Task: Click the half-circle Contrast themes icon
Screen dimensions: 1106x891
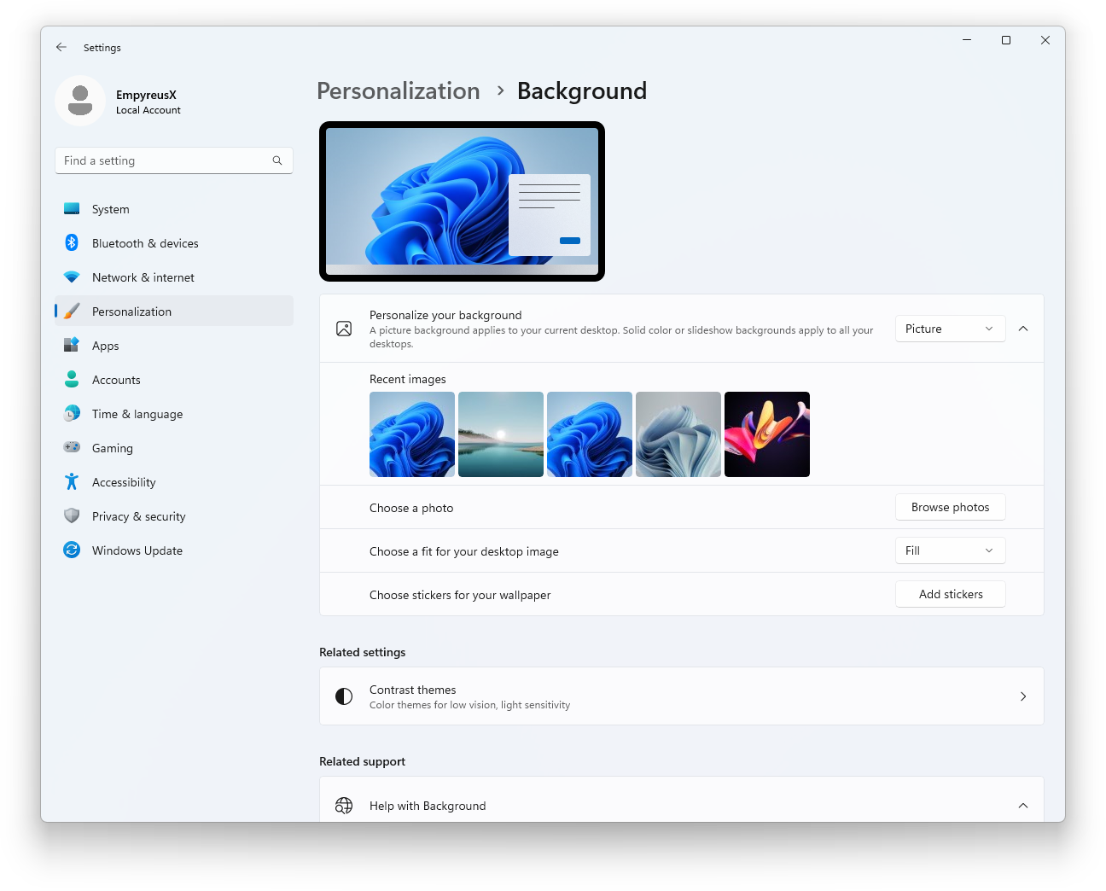Action: click(x=344, y=696)
